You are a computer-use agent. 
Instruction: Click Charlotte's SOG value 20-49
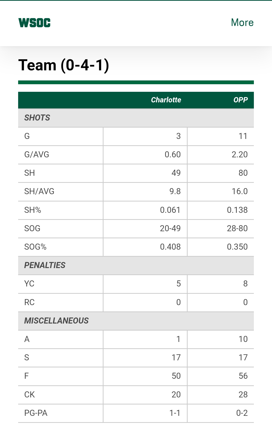coord(170,228)
